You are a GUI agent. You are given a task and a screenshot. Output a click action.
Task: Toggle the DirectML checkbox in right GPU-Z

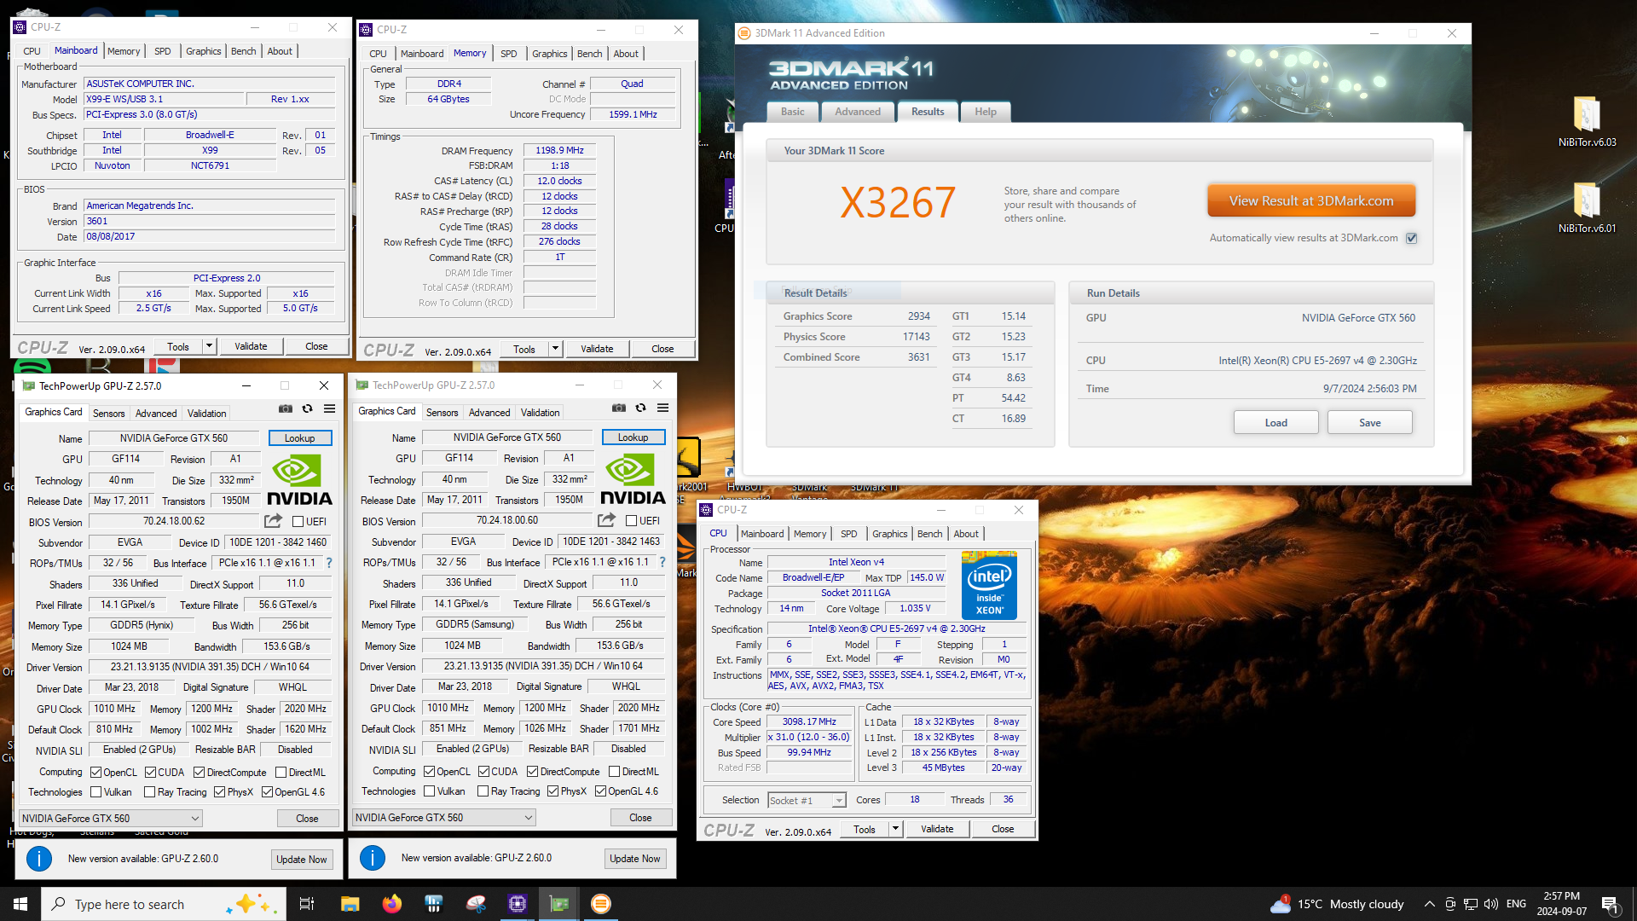[x=614, y=772]
